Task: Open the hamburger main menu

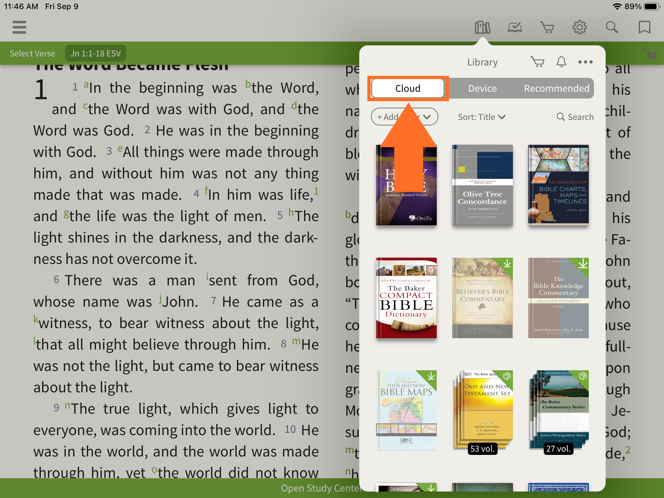Action: [19, 27]
